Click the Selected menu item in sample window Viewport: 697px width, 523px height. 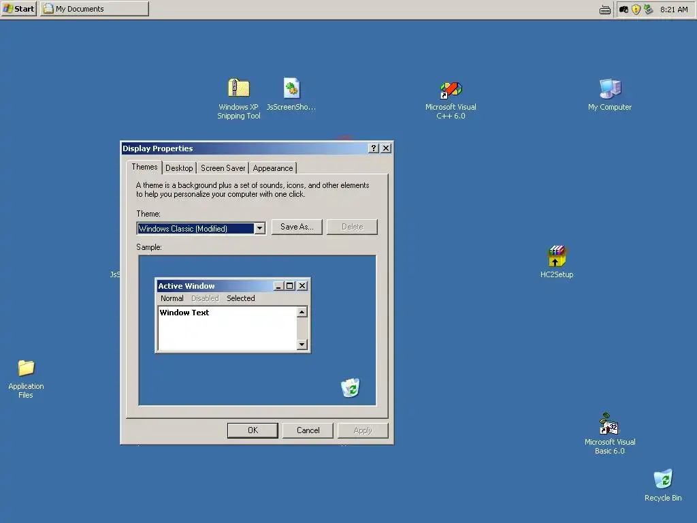tap(241, 298)
